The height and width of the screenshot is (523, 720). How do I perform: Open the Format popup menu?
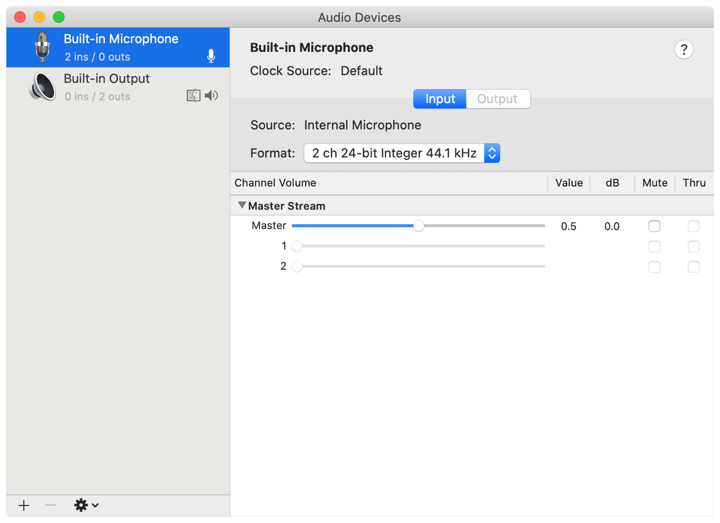pos(402,153)
